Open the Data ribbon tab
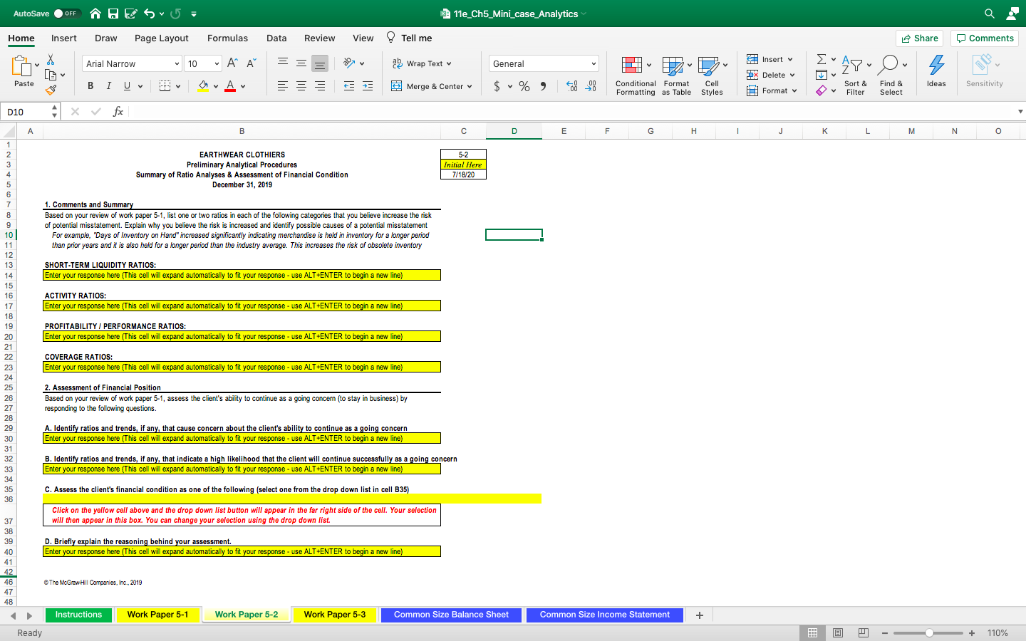The width and height of the screenshot is (1026, 641). 276,38
